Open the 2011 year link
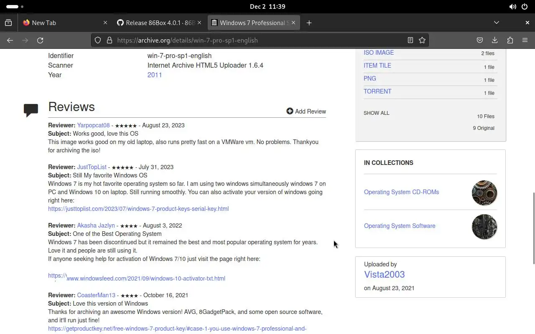Viewport: 535px width, 334px height. click(155, 75)
